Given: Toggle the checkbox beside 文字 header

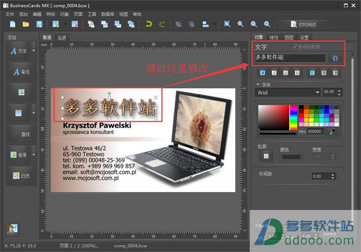Looking at the screenshot, I should pyautogui.click(x=295, y=47).
